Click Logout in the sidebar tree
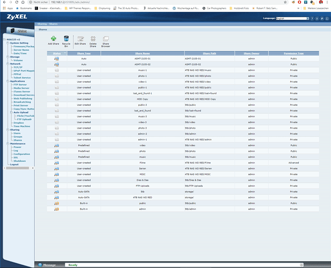 (x=14, y=165)
